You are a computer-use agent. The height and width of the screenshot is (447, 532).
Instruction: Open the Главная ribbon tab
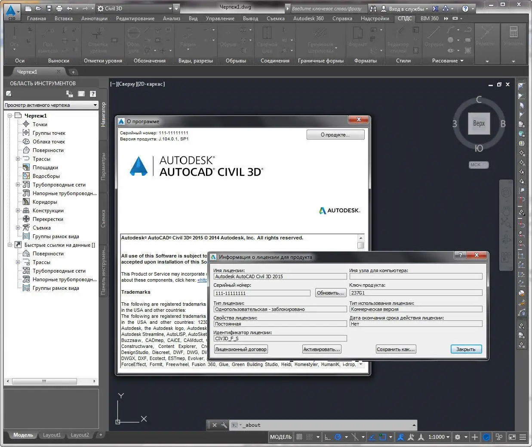(37, 19)
